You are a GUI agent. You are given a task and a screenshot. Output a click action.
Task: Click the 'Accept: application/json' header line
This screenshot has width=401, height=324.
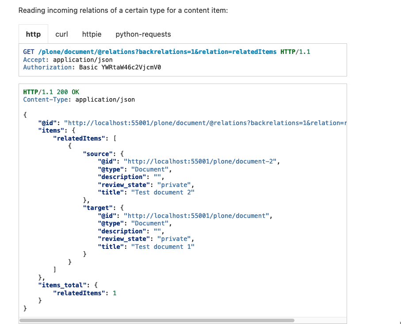coord(68,60)
